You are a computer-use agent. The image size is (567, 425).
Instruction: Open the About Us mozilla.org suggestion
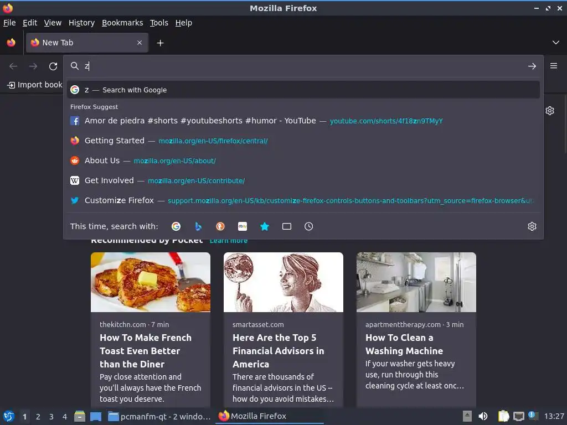click(303, 160)
